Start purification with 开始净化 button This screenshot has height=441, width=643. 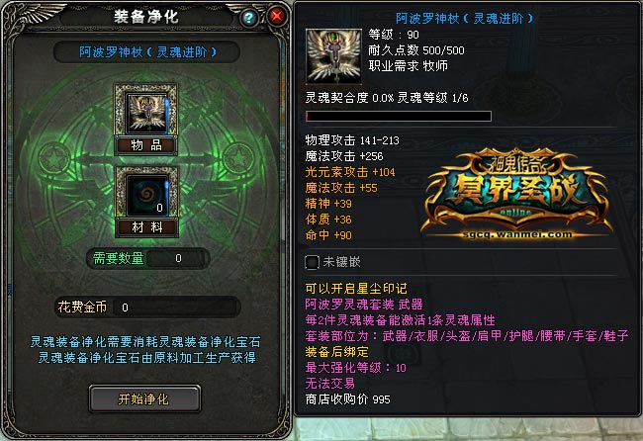[x=144, y=398]
